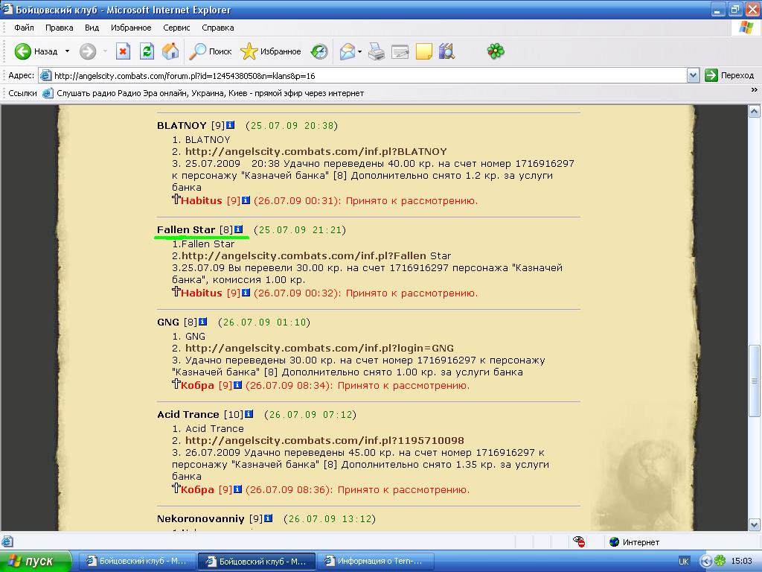Open the Избранное menu
The image size is (762, 572).
[x=131, y=28]
